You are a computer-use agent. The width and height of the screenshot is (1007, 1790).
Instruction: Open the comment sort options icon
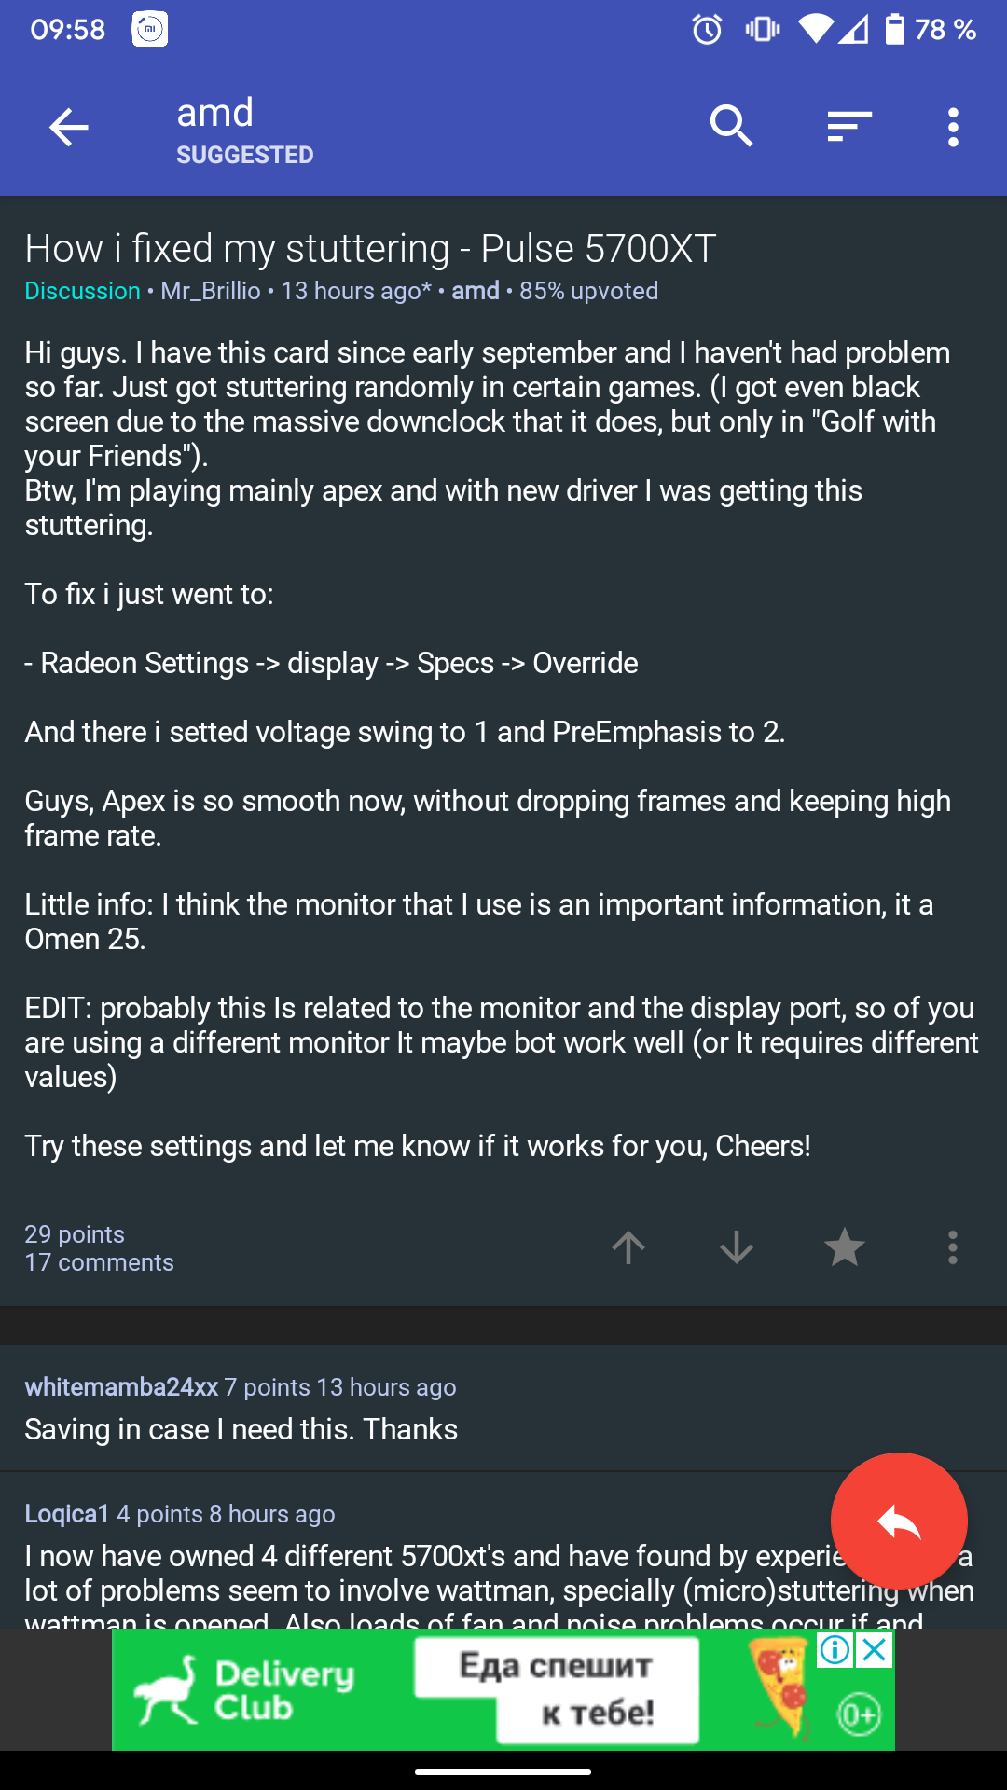click(848, 127)
